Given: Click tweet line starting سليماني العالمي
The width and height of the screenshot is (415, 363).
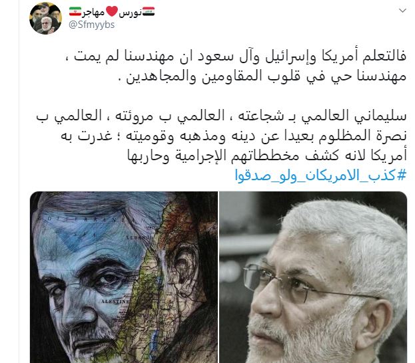Looking at the screenshot, I should tap(221, 116).
